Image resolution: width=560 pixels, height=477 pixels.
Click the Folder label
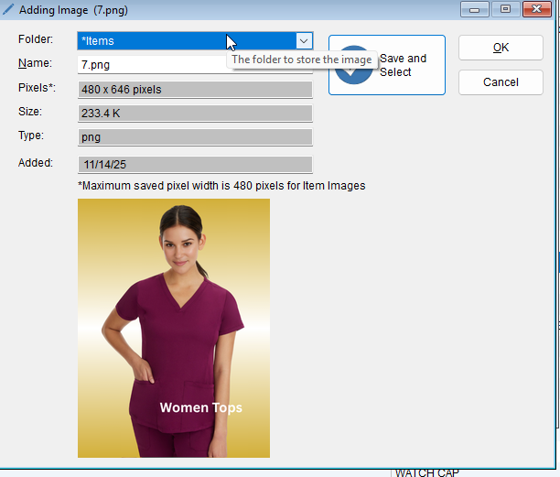[x=36, y=40]
